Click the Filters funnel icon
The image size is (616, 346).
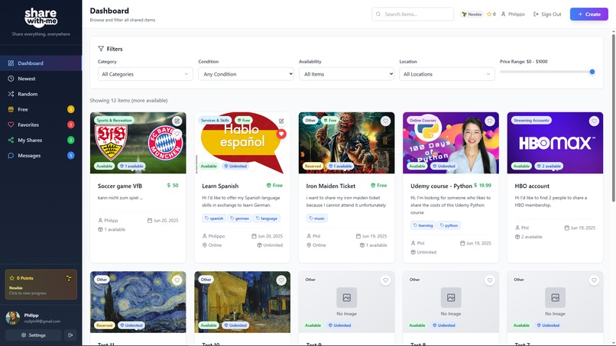(x=101, y=49)
